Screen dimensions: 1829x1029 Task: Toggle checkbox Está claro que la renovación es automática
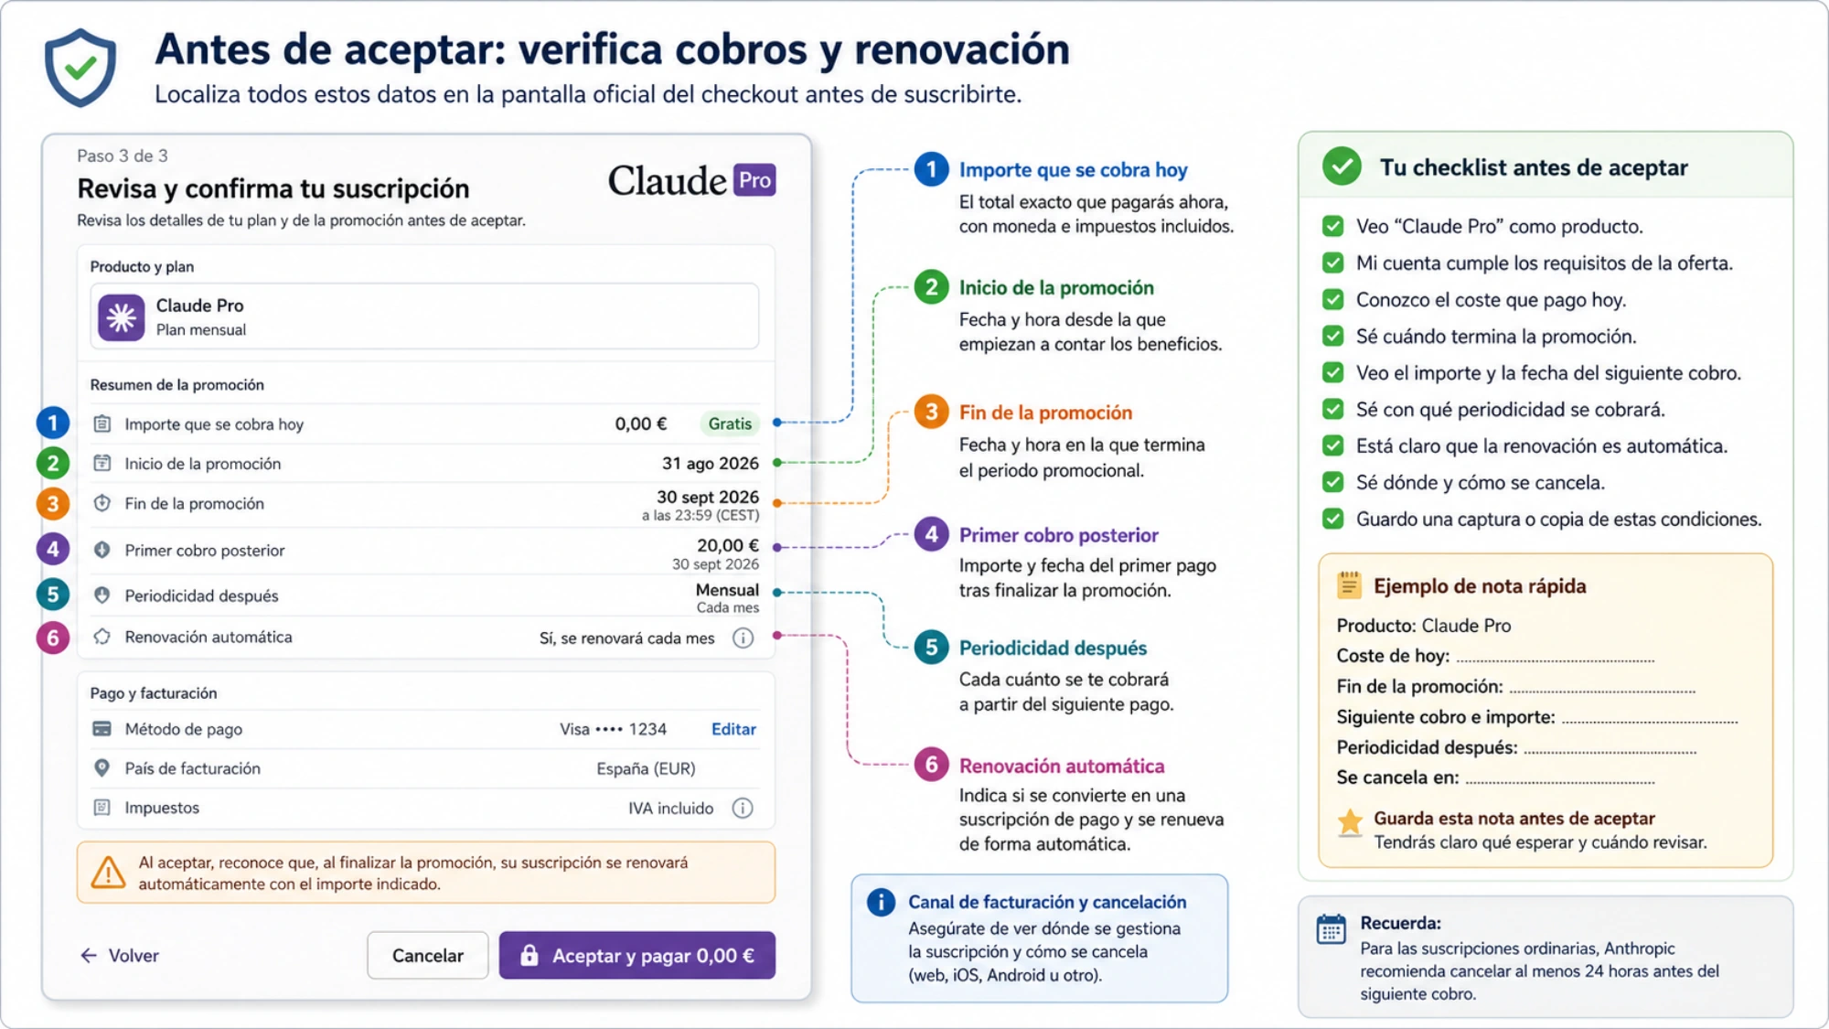(x=1333, y=445)
